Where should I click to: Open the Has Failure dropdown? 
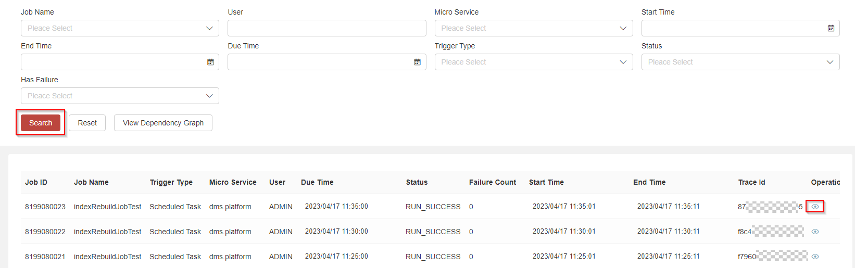(120, 96)
